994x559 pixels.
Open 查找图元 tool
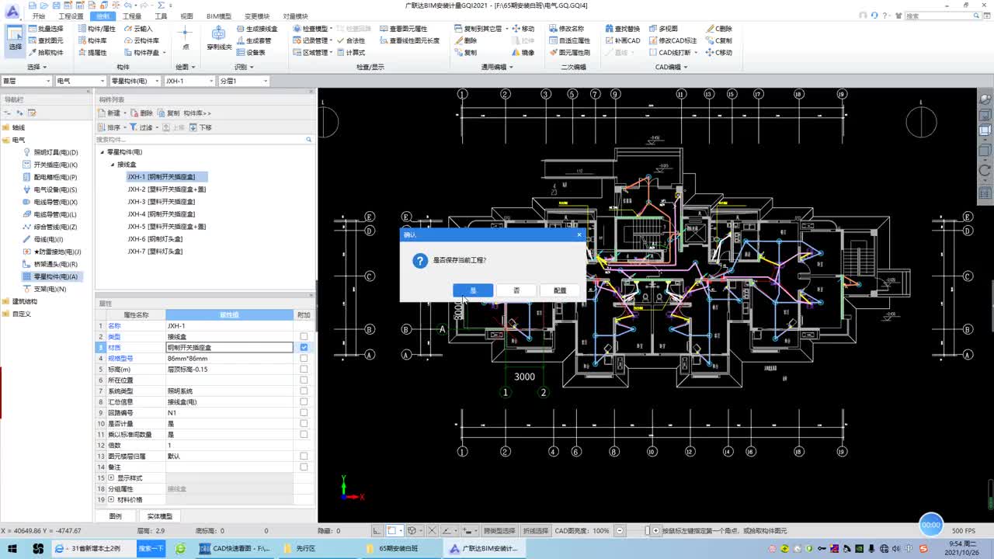[46, 40]
